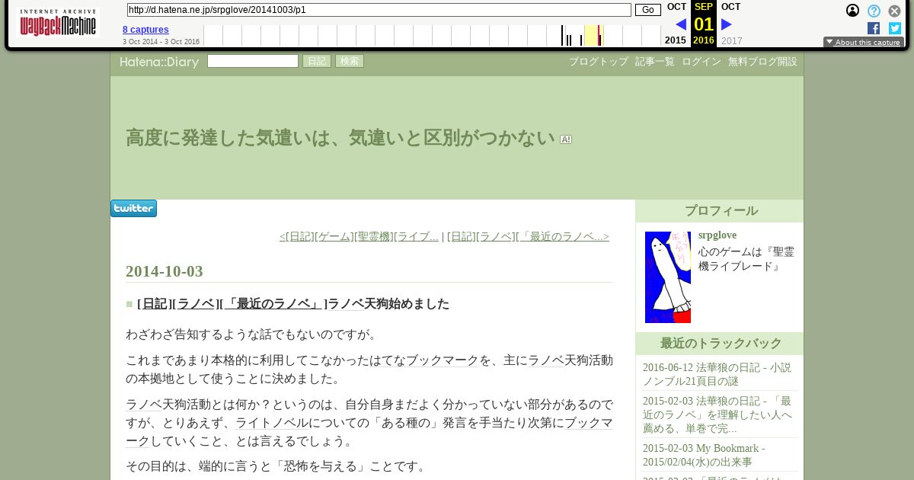
Task: Click the 日記 search button
Action: [317, 61]
